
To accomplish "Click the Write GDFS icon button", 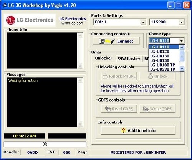I will [x=157, y=109].
